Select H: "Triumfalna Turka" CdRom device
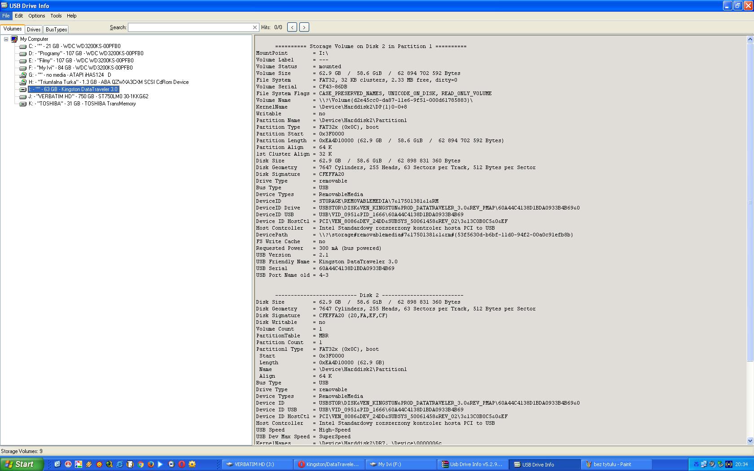The image size is (754, 471). [109, 82]
